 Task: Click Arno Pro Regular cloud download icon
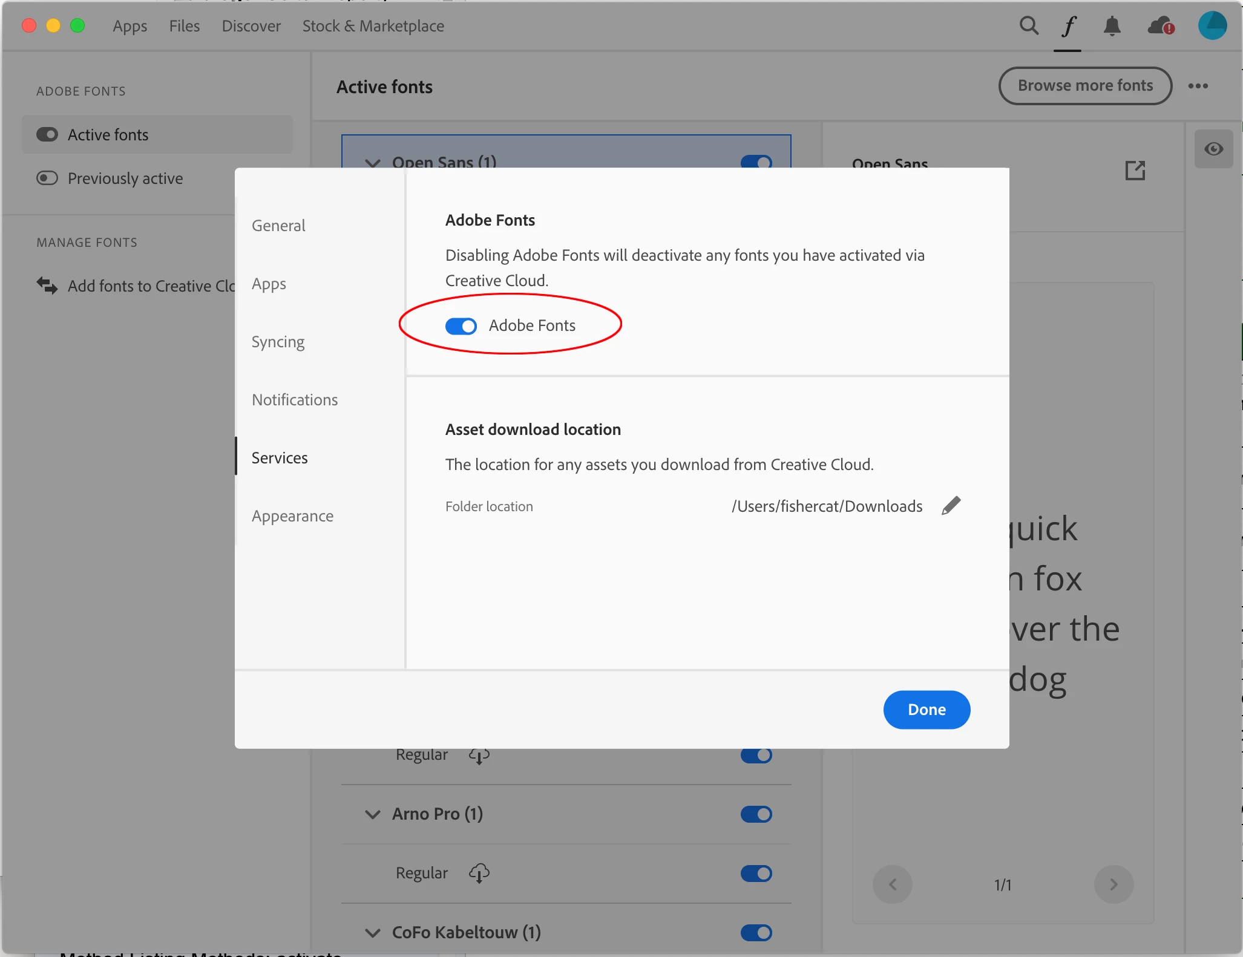point(479,873)
